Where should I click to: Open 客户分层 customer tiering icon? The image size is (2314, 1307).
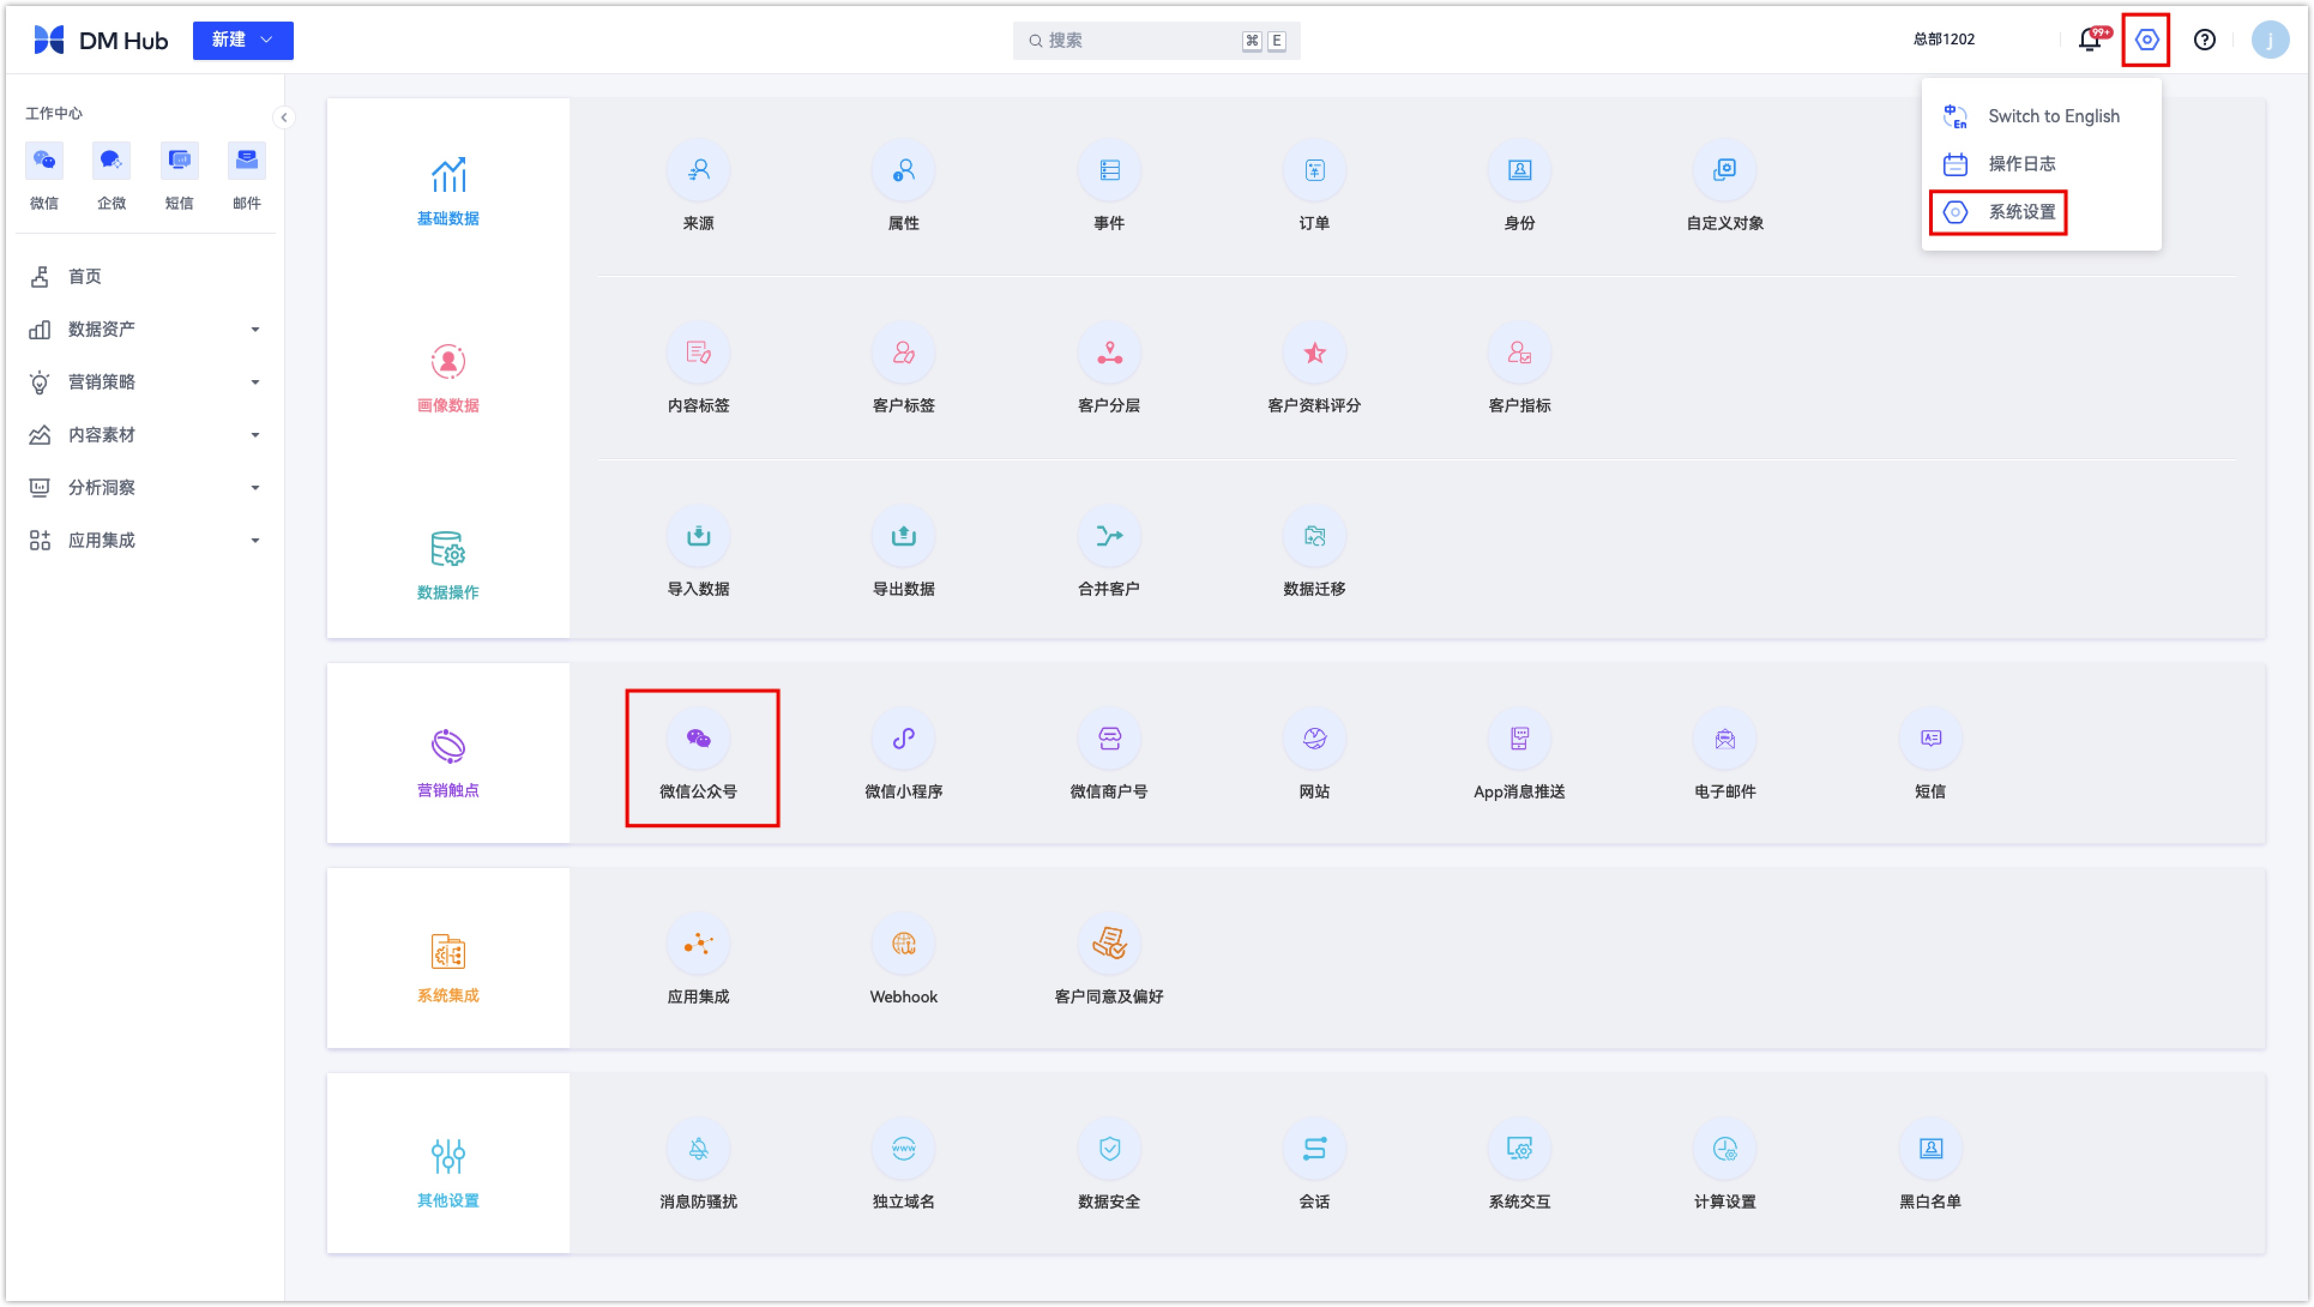click(1110, 353)
